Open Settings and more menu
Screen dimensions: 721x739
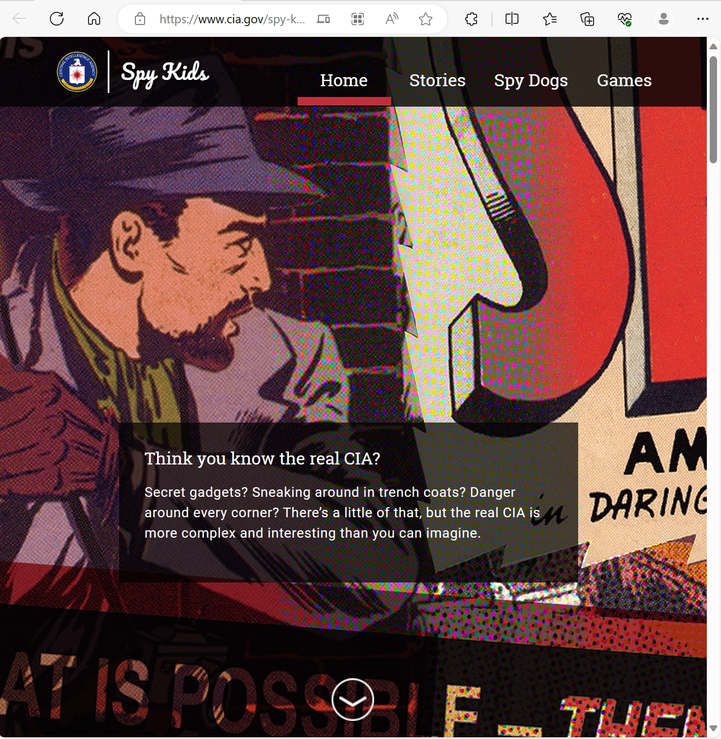pos(703,19)
